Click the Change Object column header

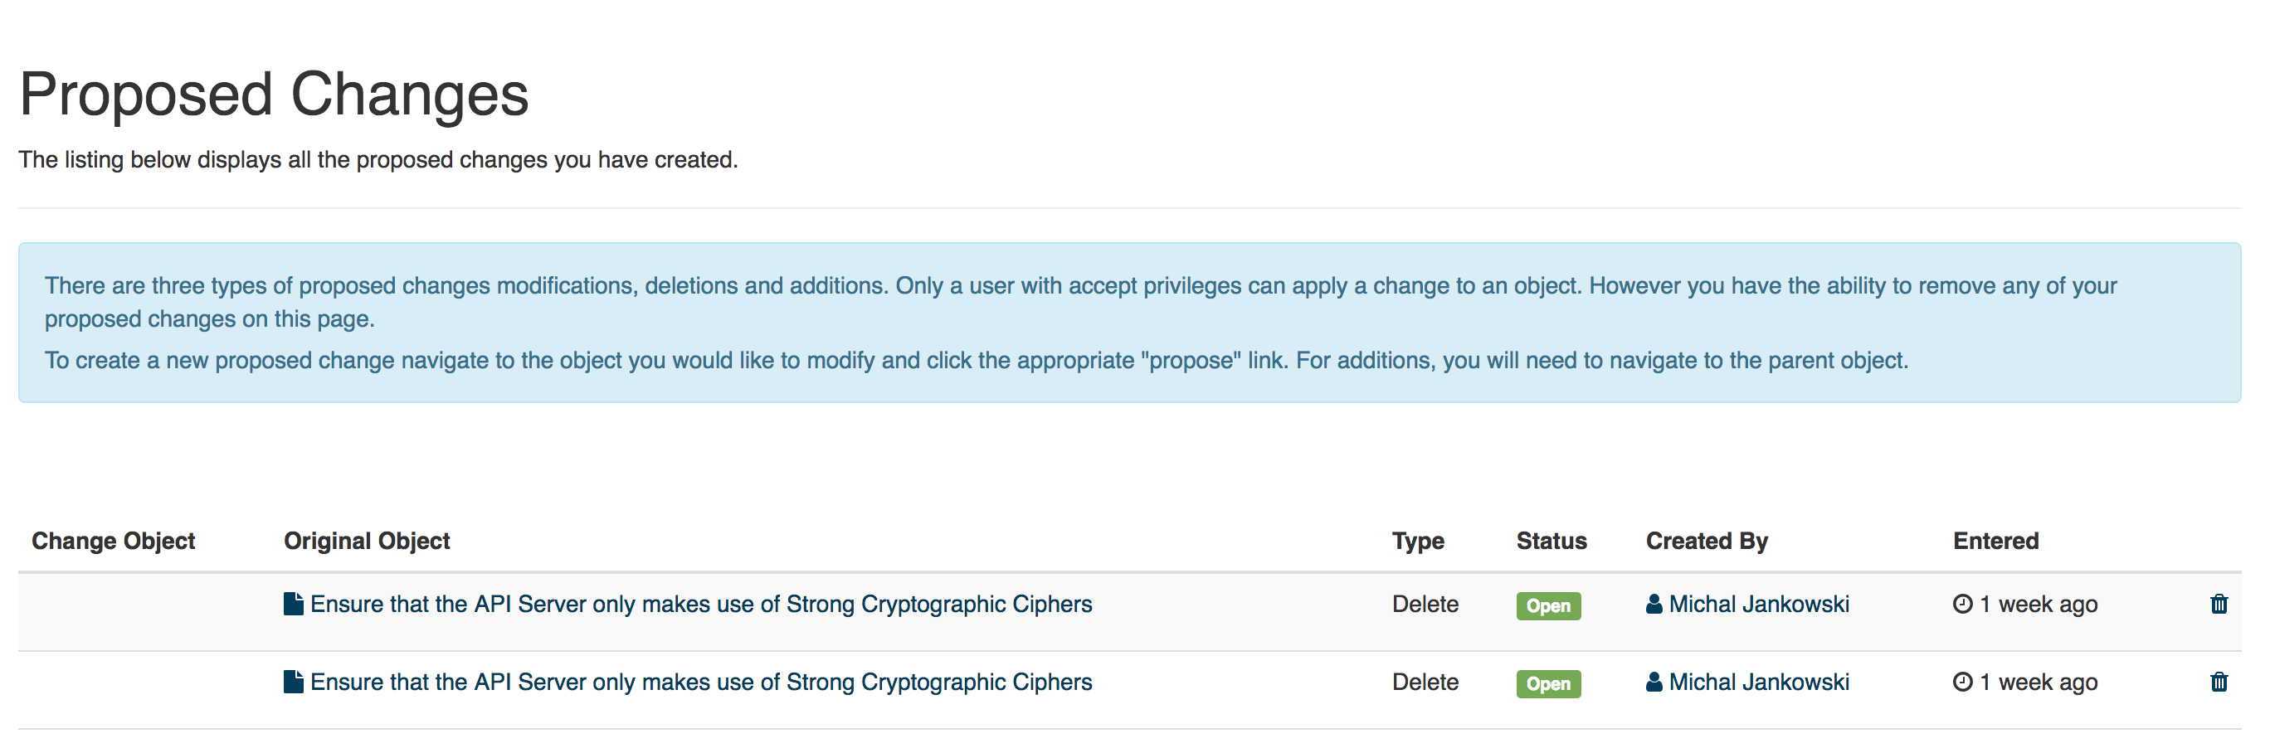(114, 541)
